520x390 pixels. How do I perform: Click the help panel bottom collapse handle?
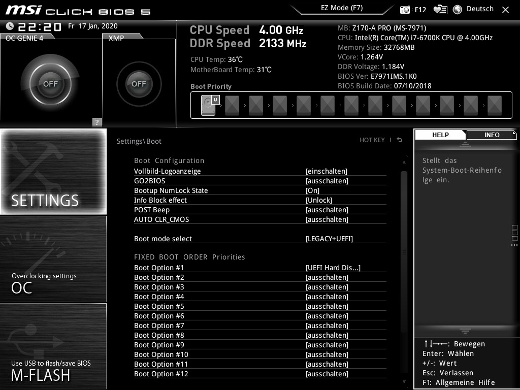[x=465, y=331]
